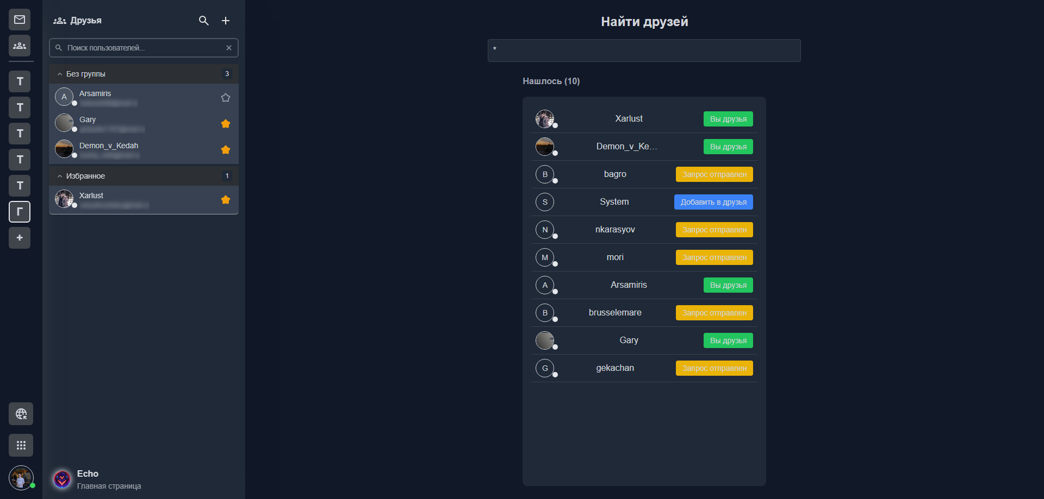
Task: Collapse the Избранное group
Action: click(x=60, y=176)
